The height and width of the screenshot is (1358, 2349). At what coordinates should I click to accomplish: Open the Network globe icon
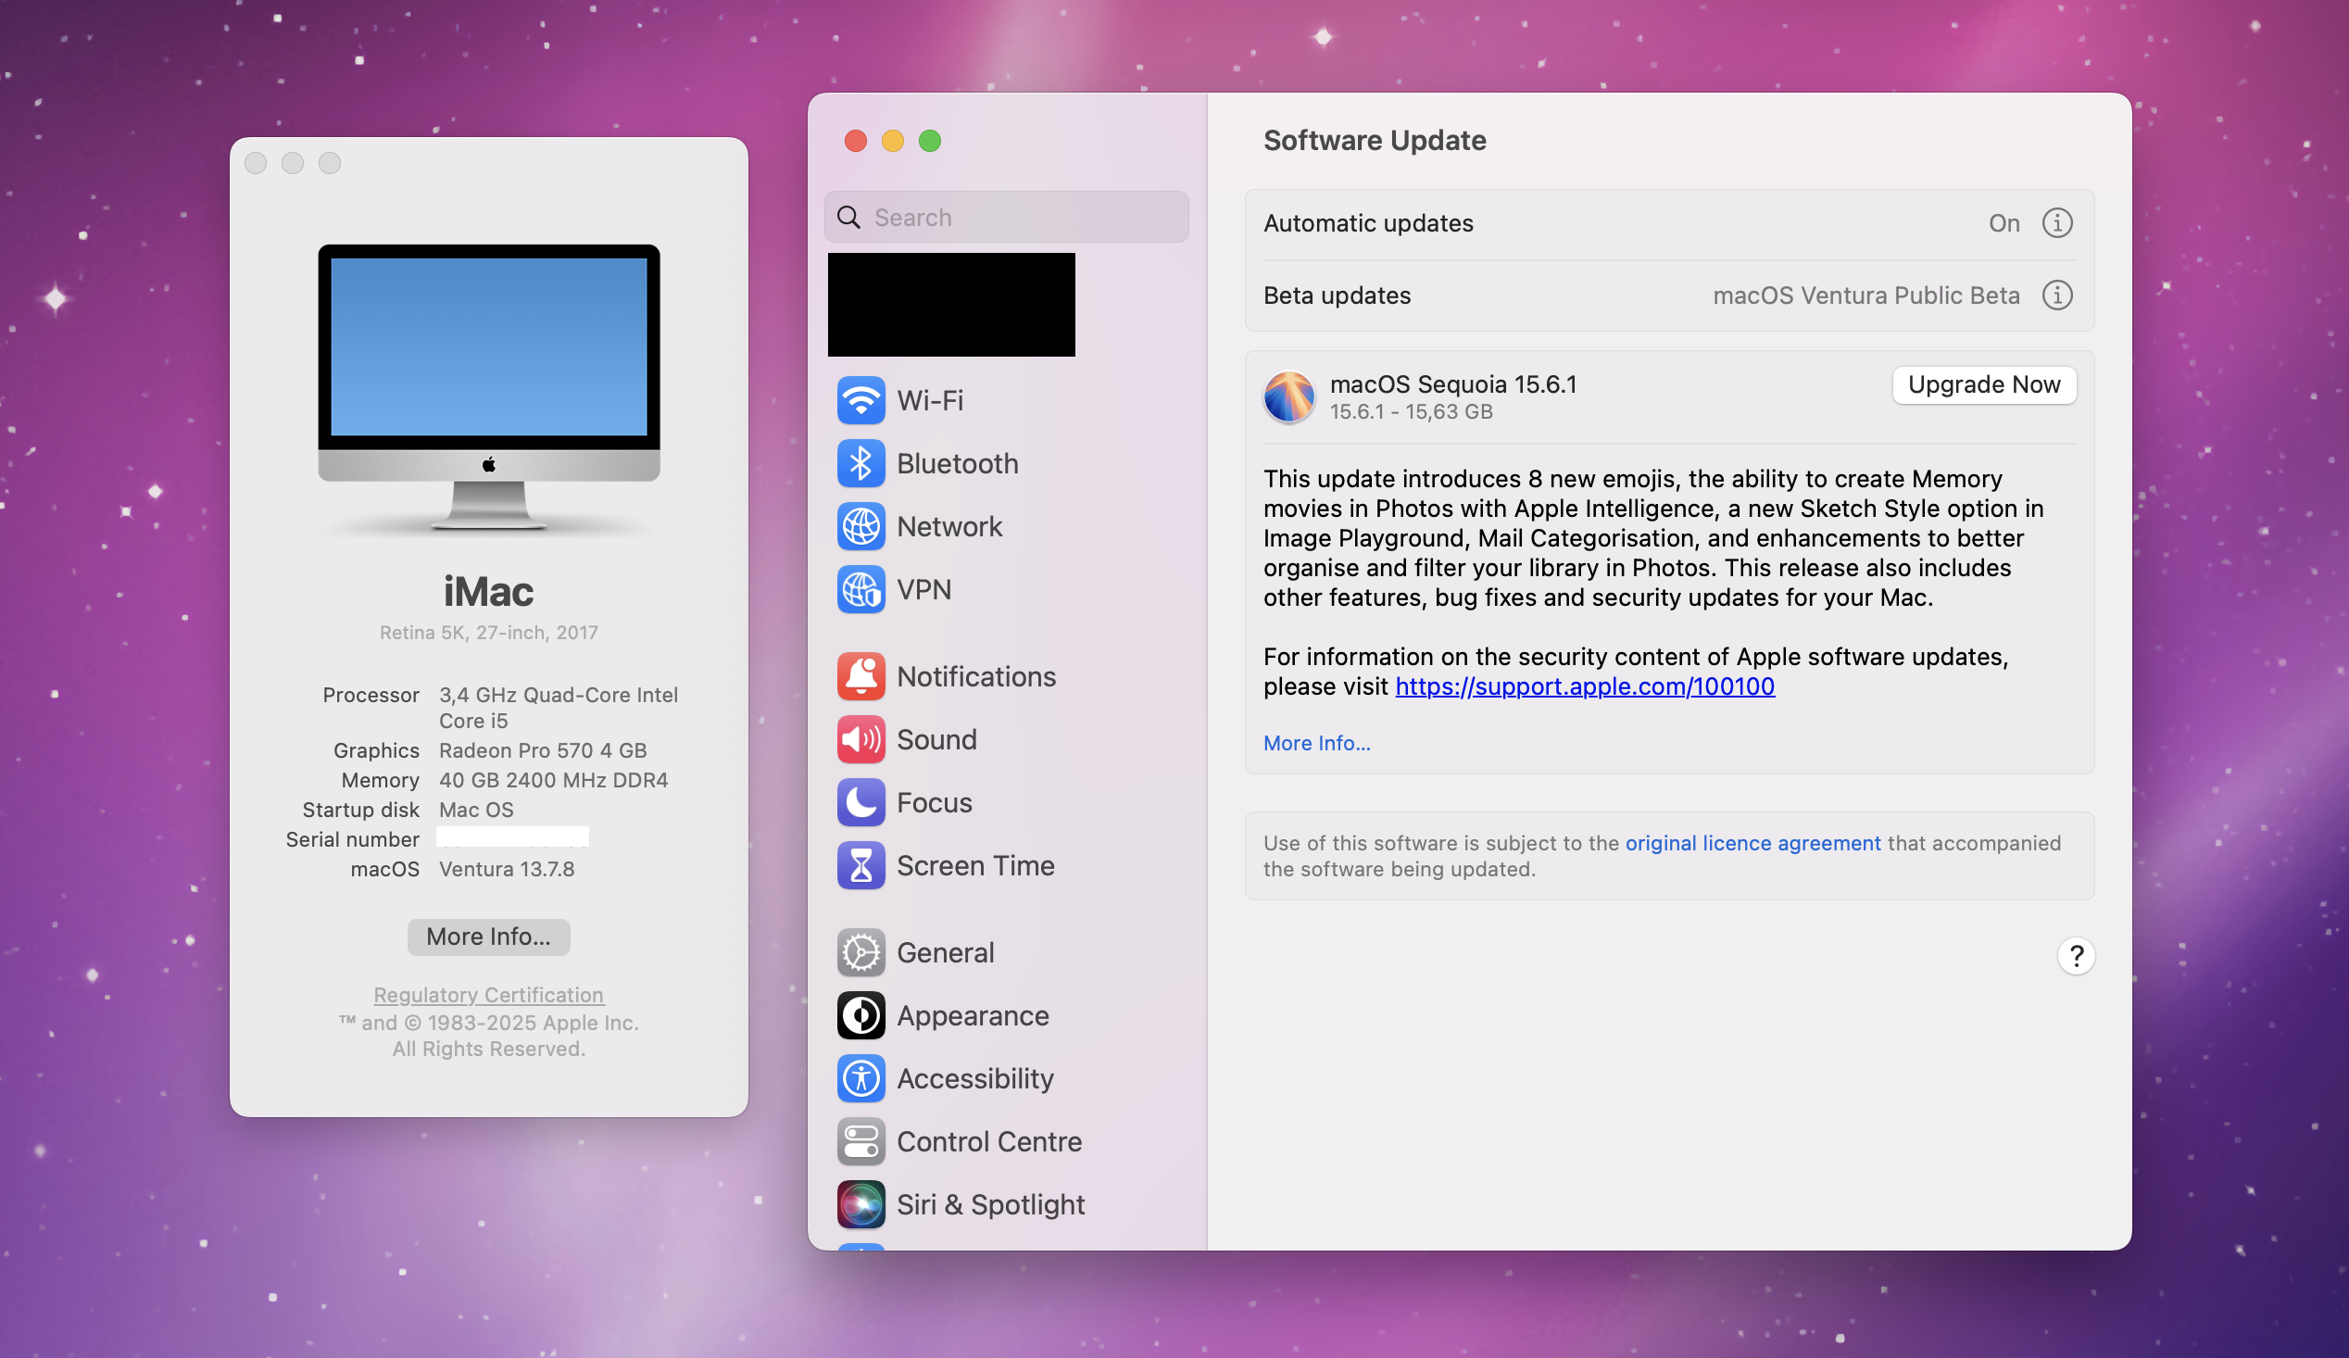[860, 526]
